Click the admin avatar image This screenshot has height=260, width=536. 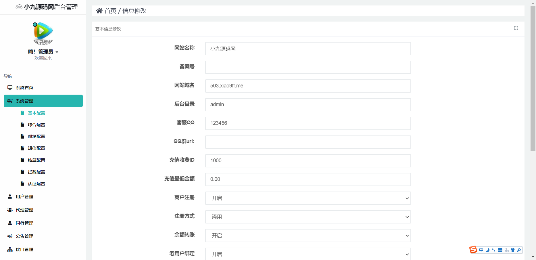click(43, 34)
